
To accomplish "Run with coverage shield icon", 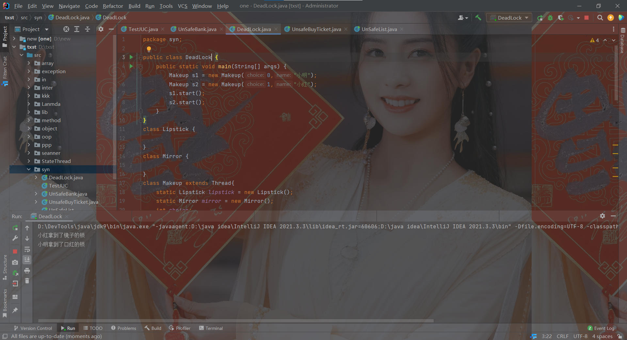I will coord(561,18).
